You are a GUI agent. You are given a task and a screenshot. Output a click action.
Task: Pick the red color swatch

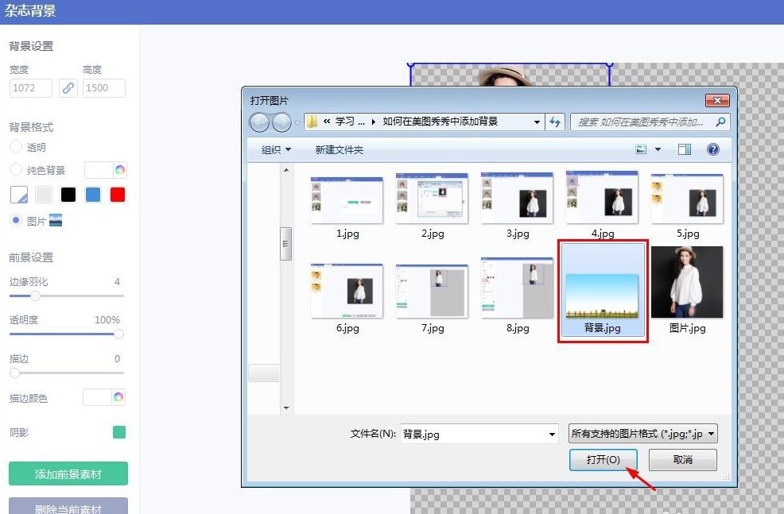coord(118,195)
